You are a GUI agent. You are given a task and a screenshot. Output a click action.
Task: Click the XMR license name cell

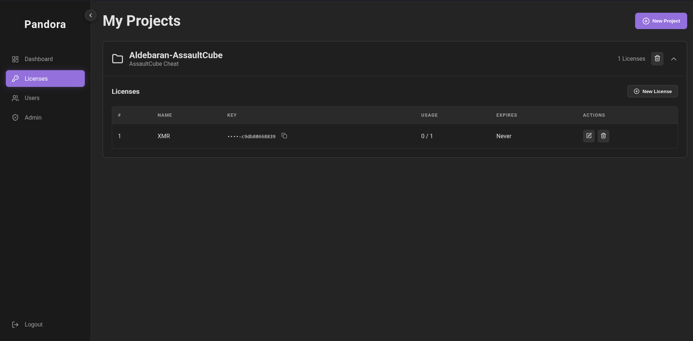pyautogui.click(x=164, y=136)
